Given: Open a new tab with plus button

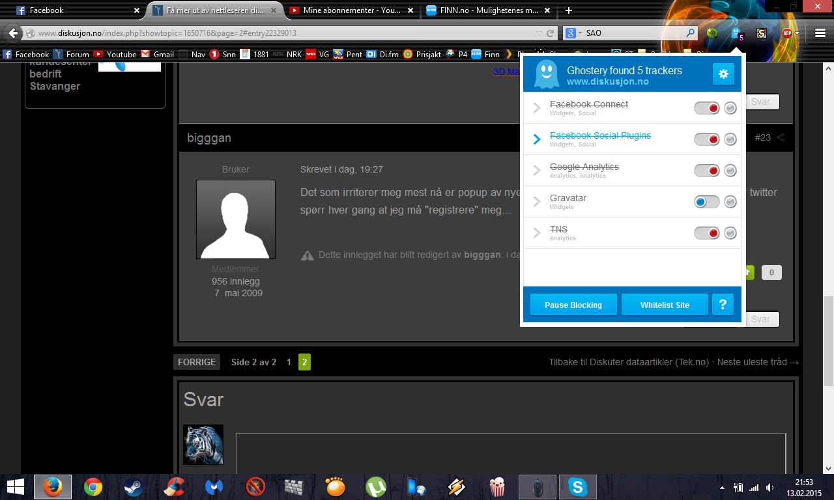Looking at the screenshot, I should (x=569, y=10).
